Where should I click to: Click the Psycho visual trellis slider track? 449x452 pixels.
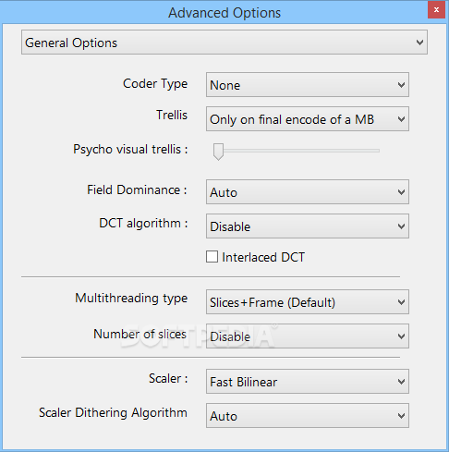(297, 151)
